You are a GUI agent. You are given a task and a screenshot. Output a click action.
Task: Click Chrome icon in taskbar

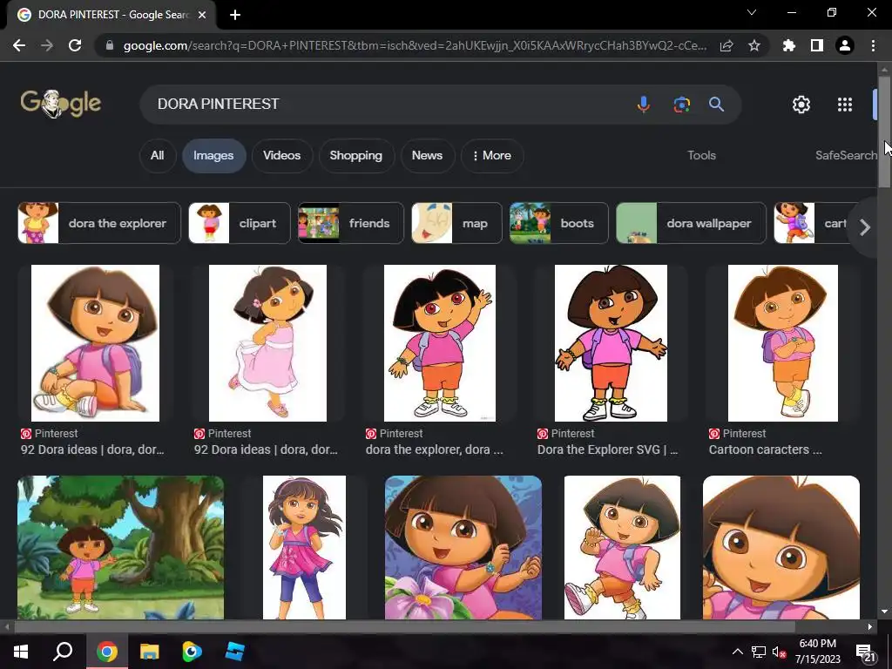(x=106, y=652)
